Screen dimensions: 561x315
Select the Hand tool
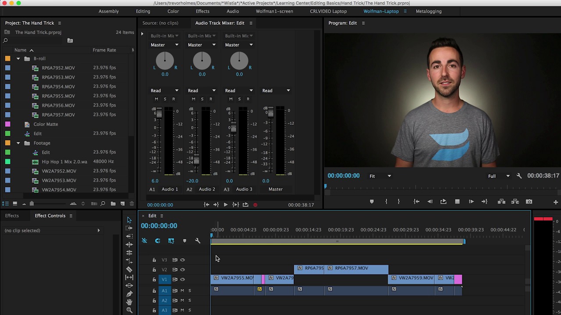(129, 302)
